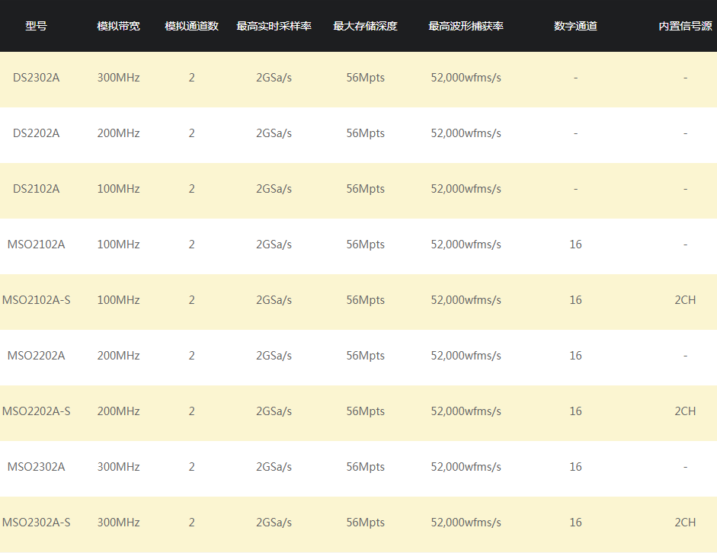Select the MSO2202A model cell
717x553 pixels.
[36, 356]
